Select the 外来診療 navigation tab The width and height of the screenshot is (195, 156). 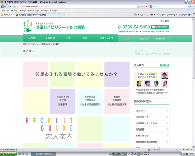coord(50,38)
